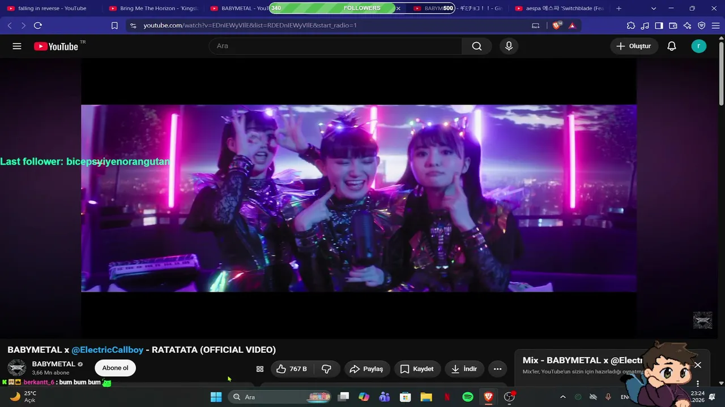Click the YouTube search magnifier button
The image size is (725, 407).
pyautogui.click(x=477, y=46)
